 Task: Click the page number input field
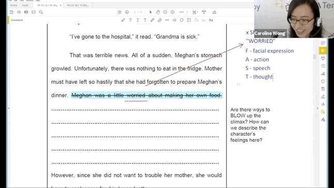tap(134, 12)
